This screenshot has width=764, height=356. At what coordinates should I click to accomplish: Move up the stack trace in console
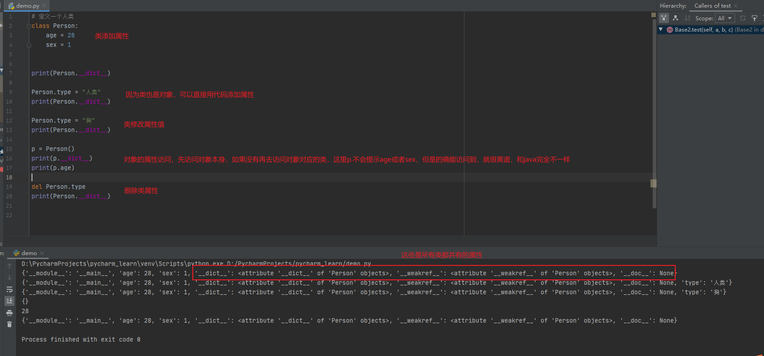(9, 266)
